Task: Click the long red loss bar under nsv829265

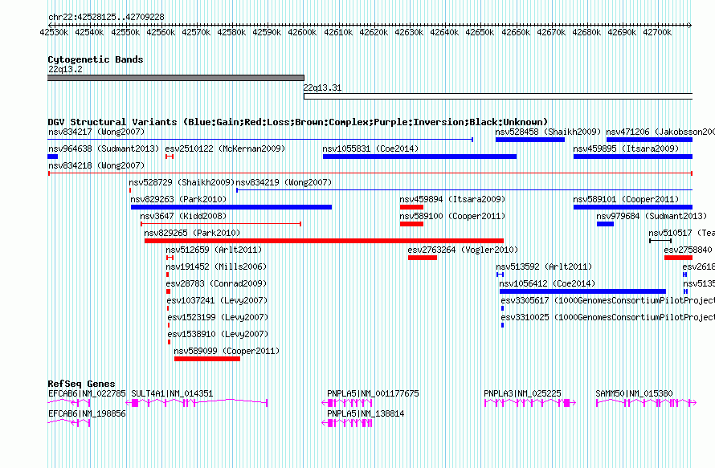Action: click(325, 241)
